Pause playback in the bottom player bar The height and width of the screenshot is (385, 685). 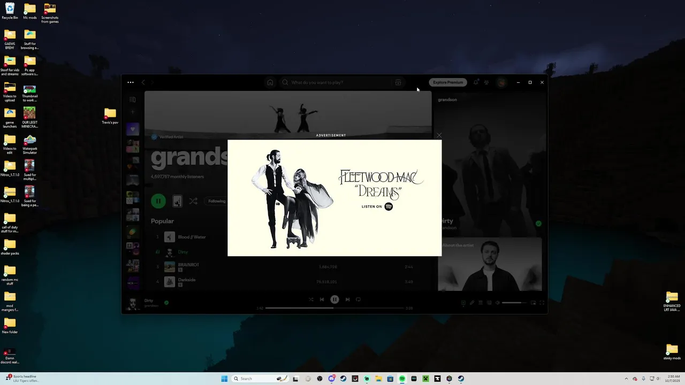point(334,299)
